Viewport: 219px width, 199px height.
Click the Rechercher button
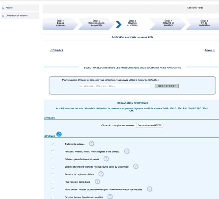click(167, 86)
